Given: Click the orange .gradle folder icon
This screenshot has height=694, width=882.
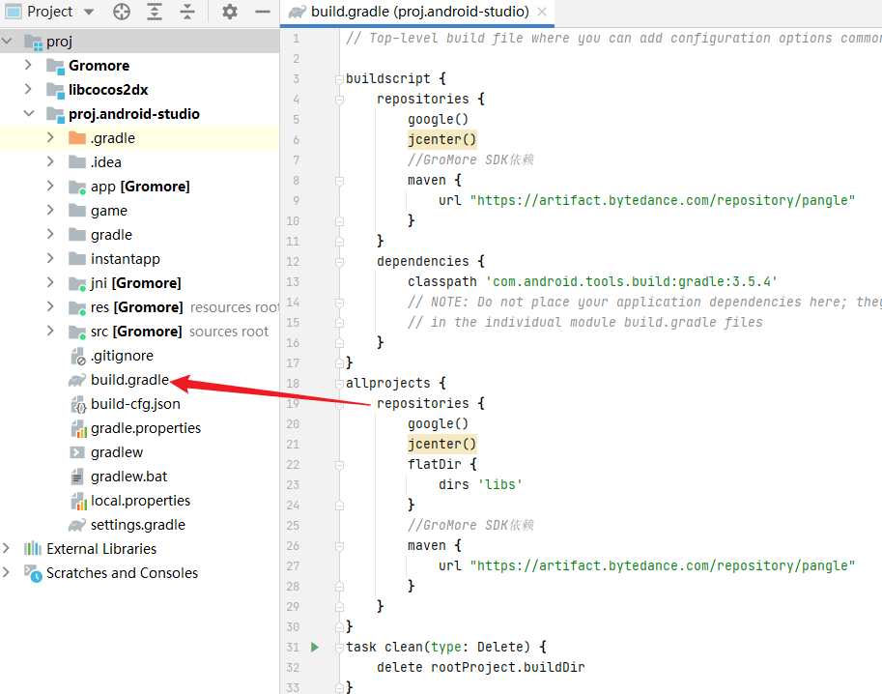Looking at the screenshot, I should pos(77,138).
